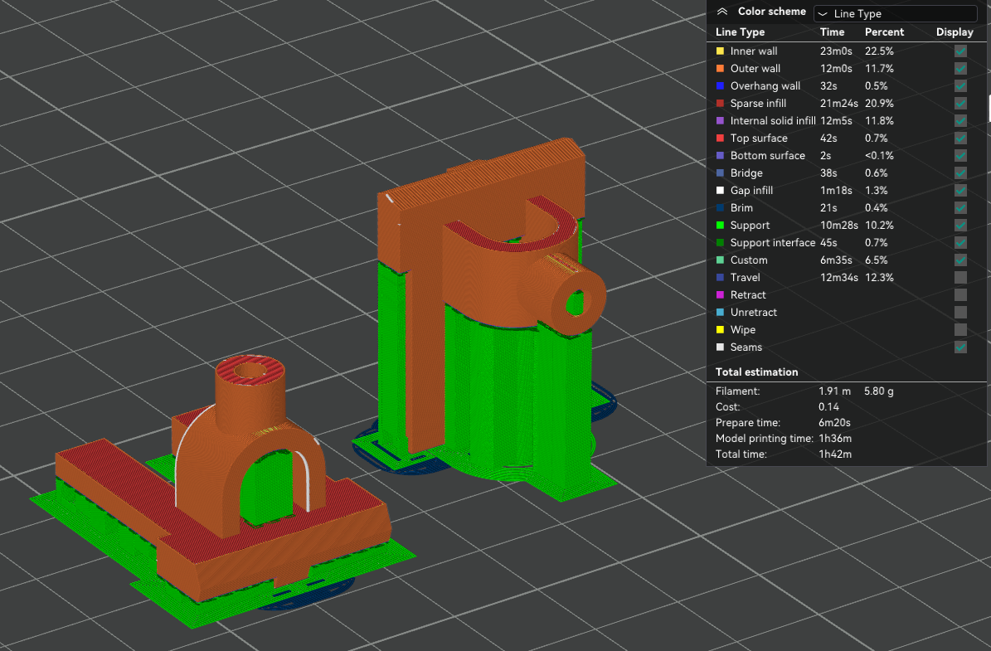Click the dark blue Brim swatch
This screenshot has height=651, width=991.
720,207
